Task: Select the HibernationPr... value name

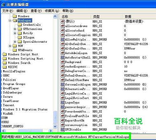Action: point(78,89)
